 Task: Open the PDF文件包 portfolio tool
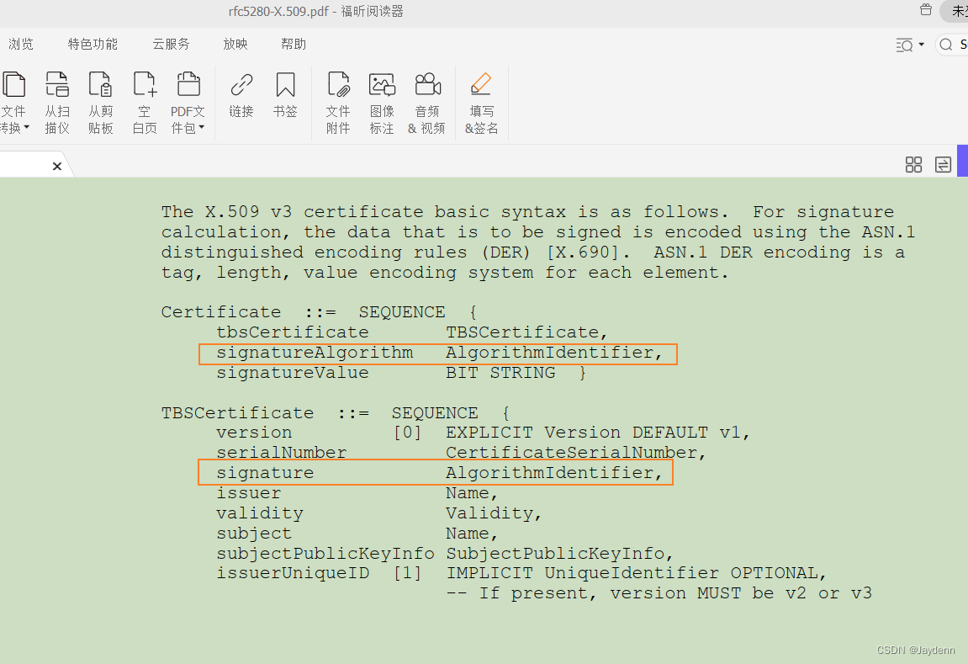(x=188, y=103)
